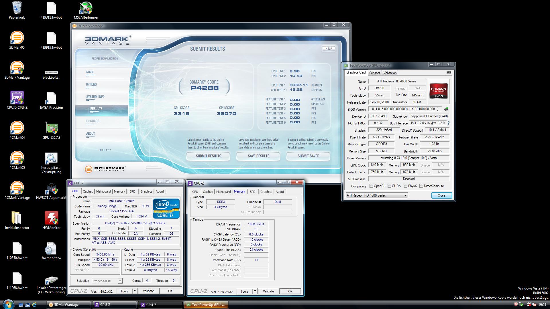Click the taskbar clock showing 19:25

(542, 305)
